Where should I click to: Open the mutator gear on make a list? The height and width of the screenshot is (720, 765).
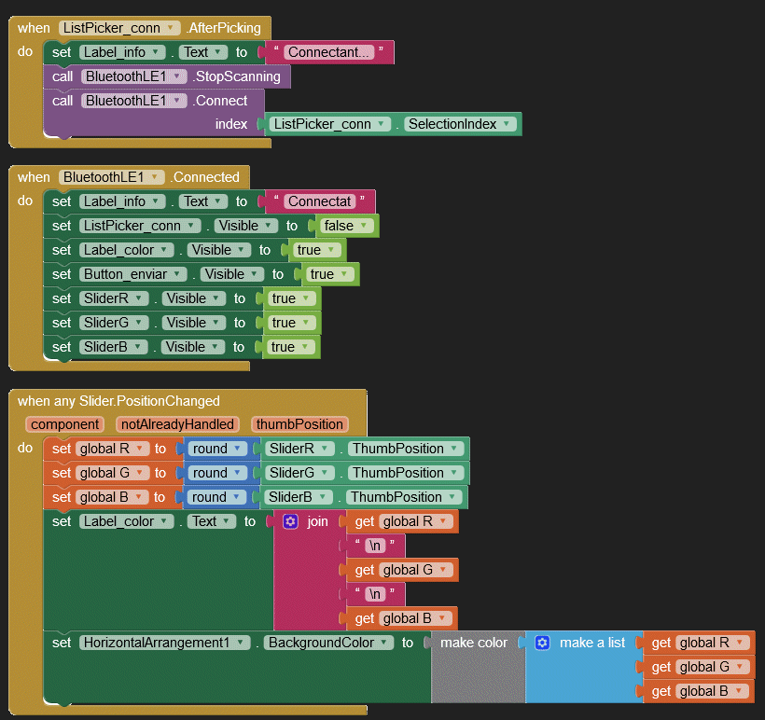click(x=542, y=643)
